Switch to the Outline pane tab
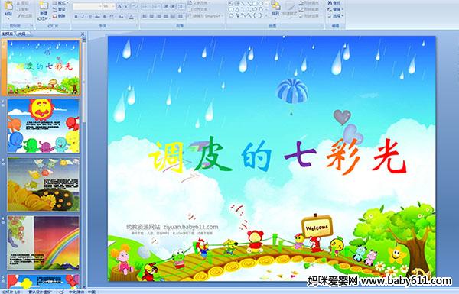 coord(21,34)
